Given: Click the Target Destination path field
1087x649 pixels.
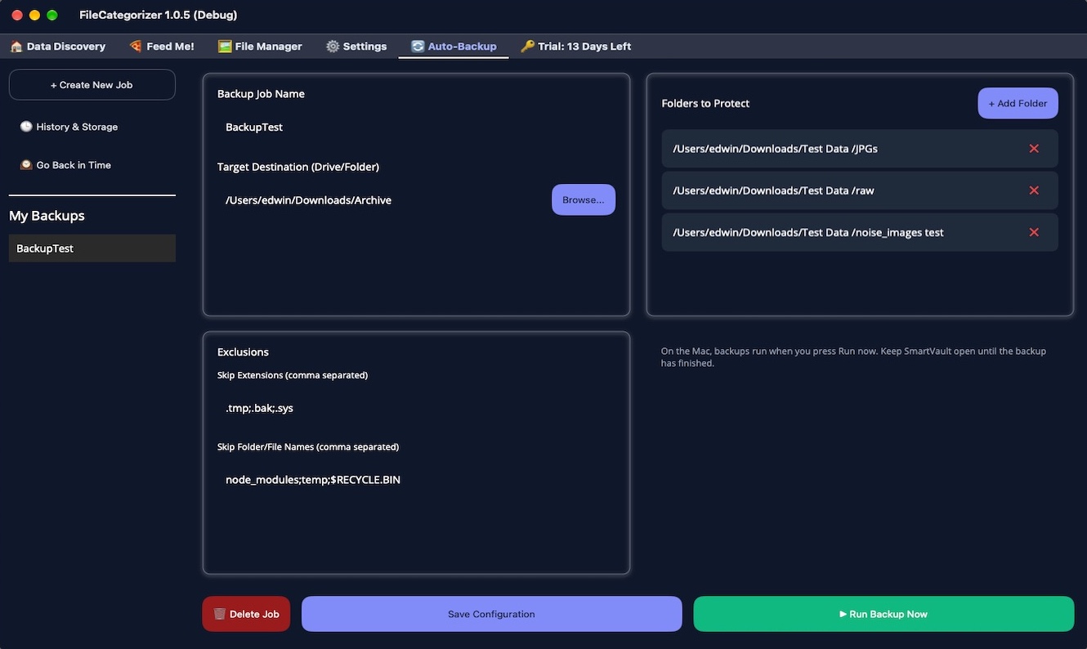Looking at the screenshot, I should tap(381, 200).
